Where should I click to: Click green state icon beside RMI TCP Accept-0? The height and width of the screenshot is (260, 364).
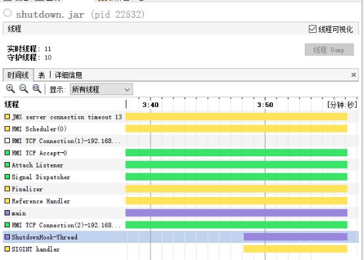pyautogui.click(x=7, y=152)
